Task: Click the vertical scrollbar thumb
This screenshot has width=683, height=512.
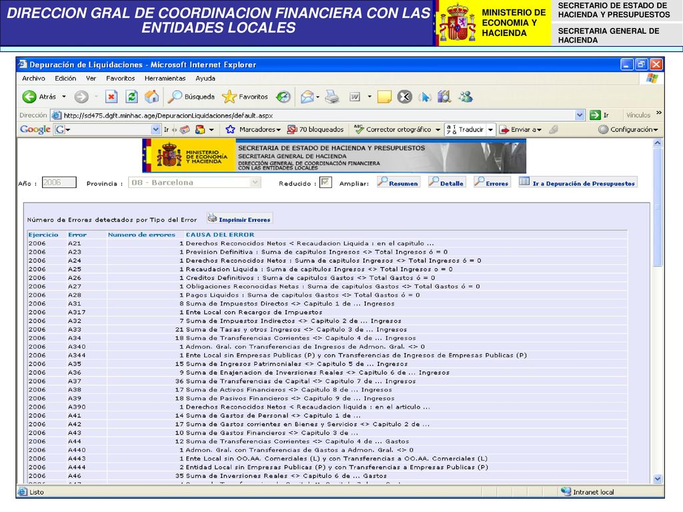Action: pyautogui.click(x=658, y=207)
